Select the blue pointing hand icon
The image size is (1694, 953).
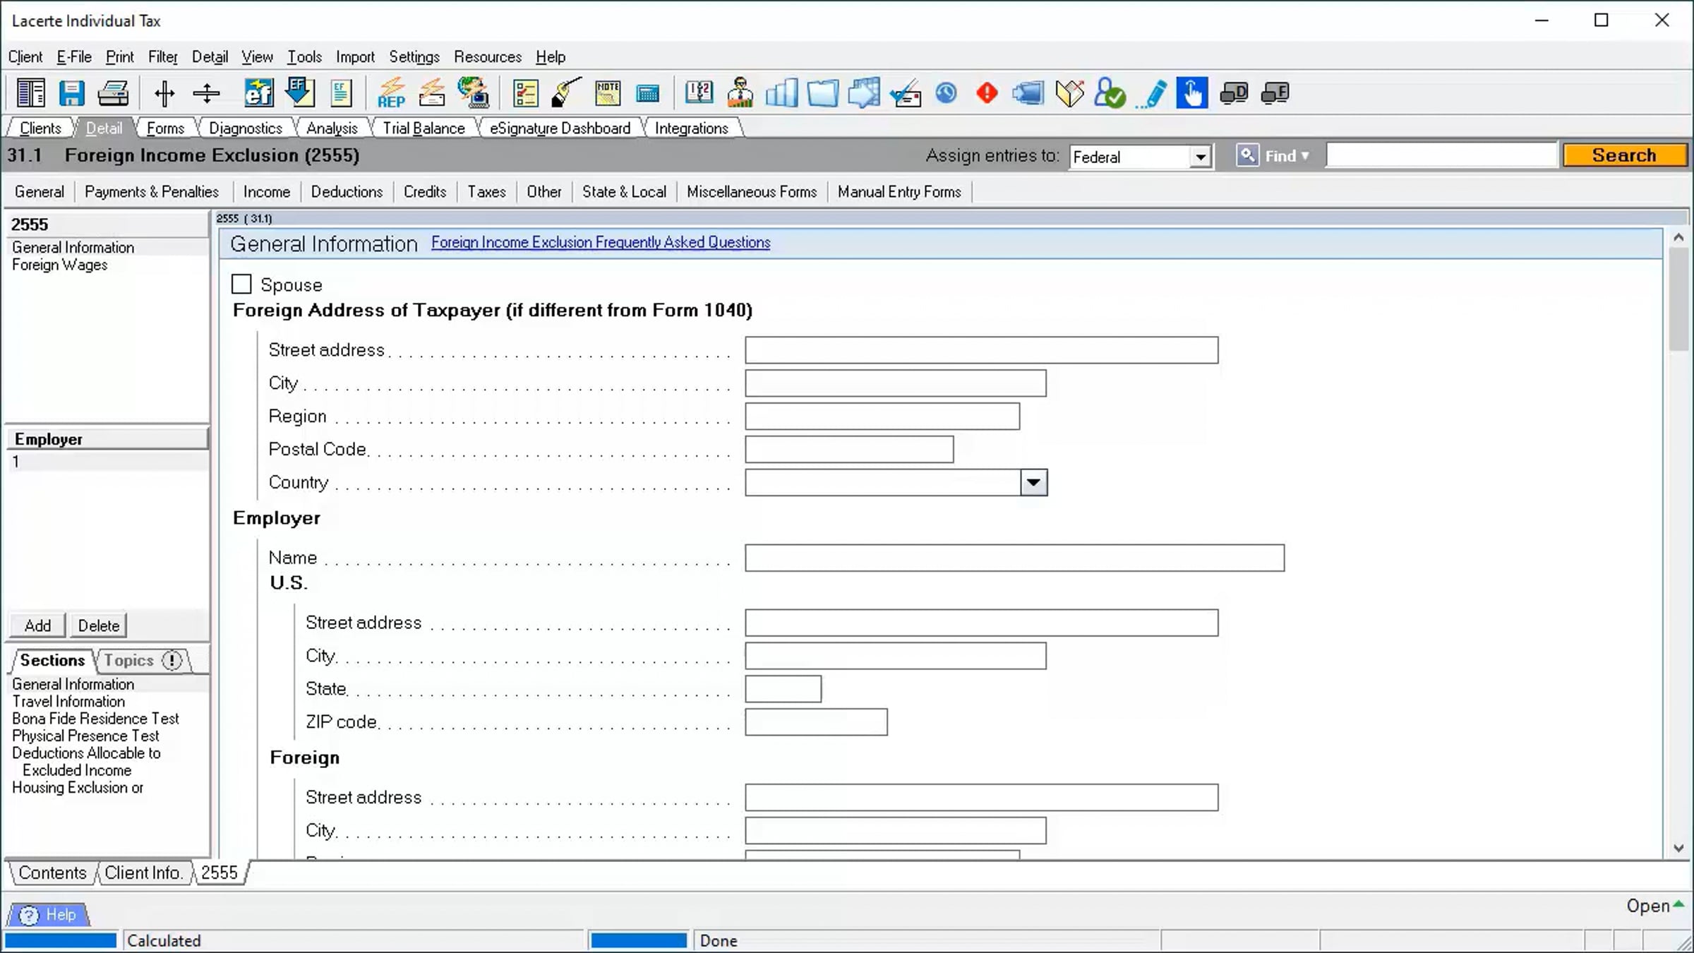pyautogui.click(x=1191, y=92)
